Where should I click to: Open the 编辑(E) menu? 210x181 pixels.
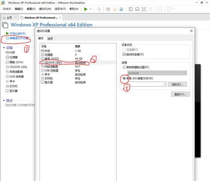(19, 9)
